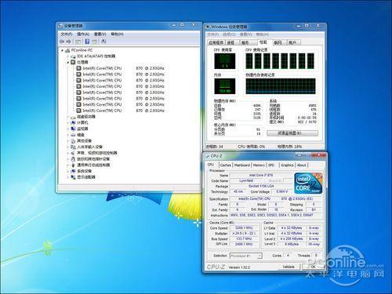Viewport: 392px width, 294px height.
Task: Open 选项(O) Options menu in Task Manager
Action: pos(229,34)
